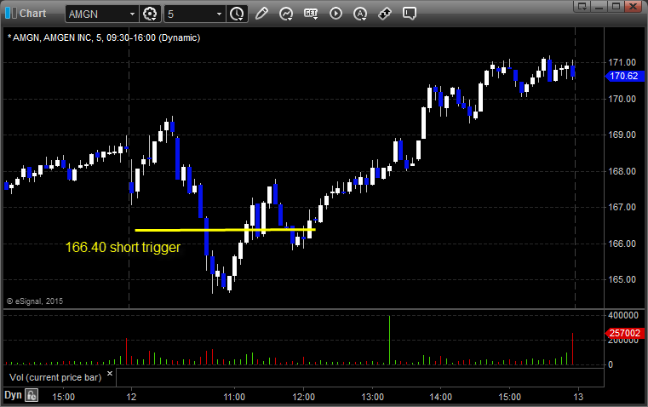Screen dimensions: 648x407
Task: Open the time template clock icon
Action: (x=238, y=14)
